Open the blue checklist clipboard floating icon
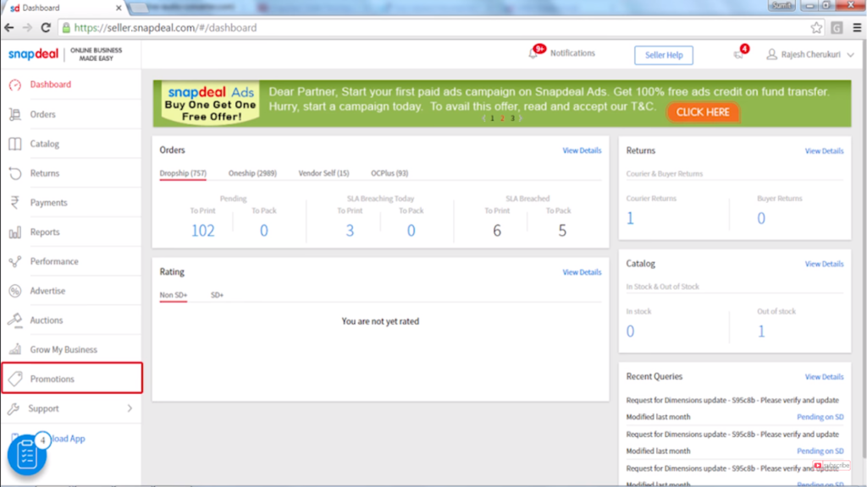 [26, 456]
